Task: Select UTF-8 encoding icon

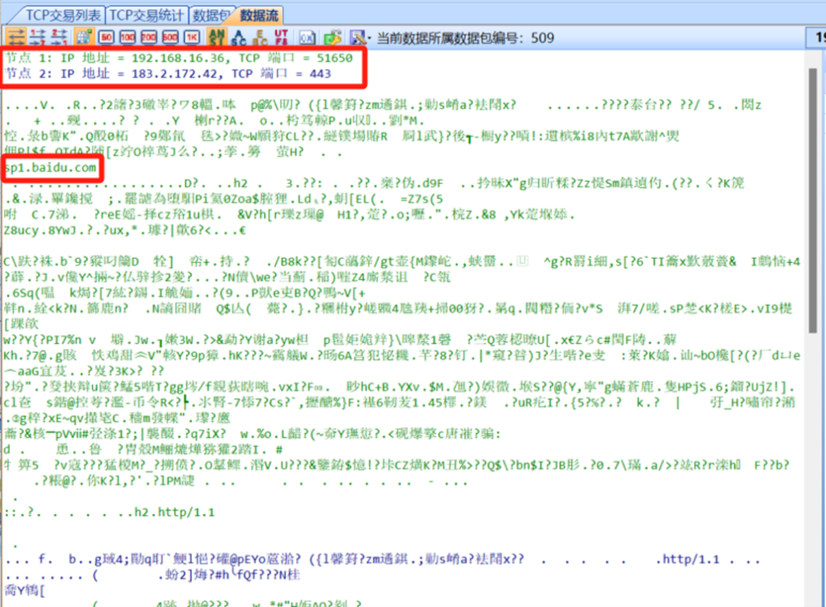Action: (281, 37)
